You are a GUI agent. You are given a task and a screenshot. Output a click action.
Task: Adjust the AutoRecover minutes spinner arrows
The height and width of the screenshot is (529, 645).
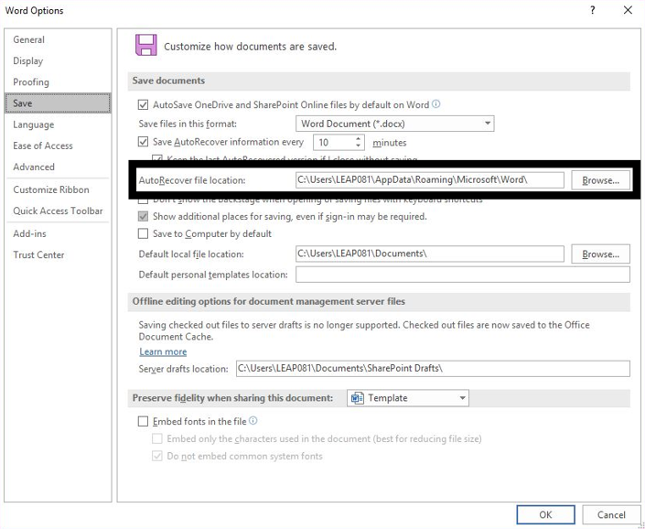357,142
